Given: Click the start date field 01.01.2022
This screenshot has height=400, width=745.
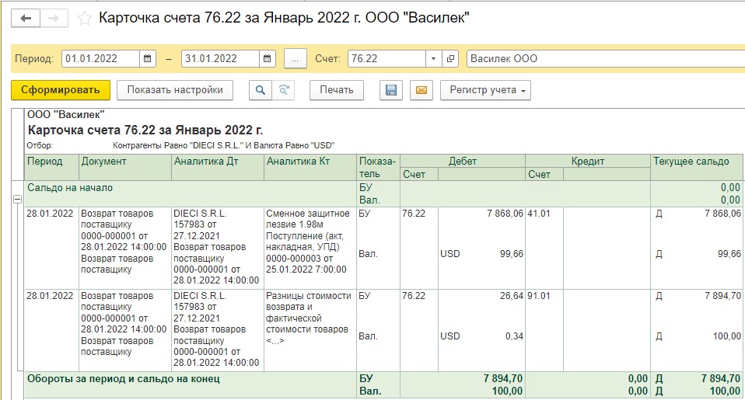Looking at the screenshot, I should [101, 59].
